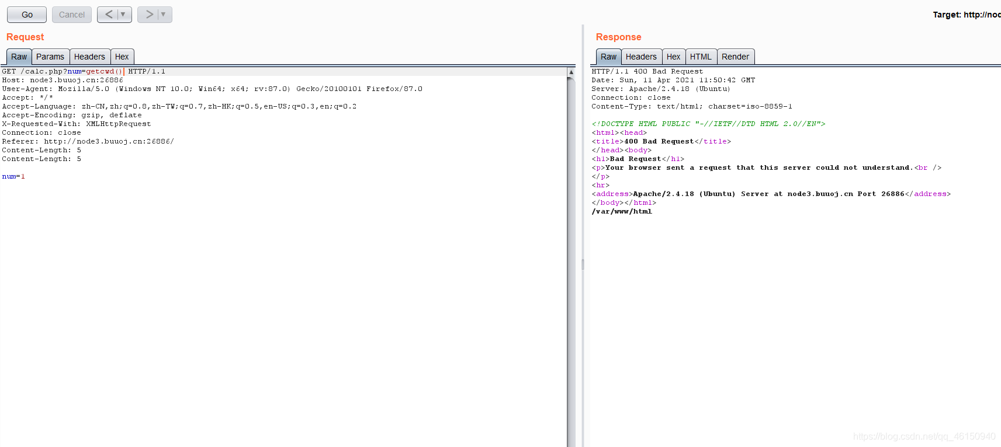Open the forward history dropdown arrow
The image size is (1001, 447).
(x=164, y=15)
